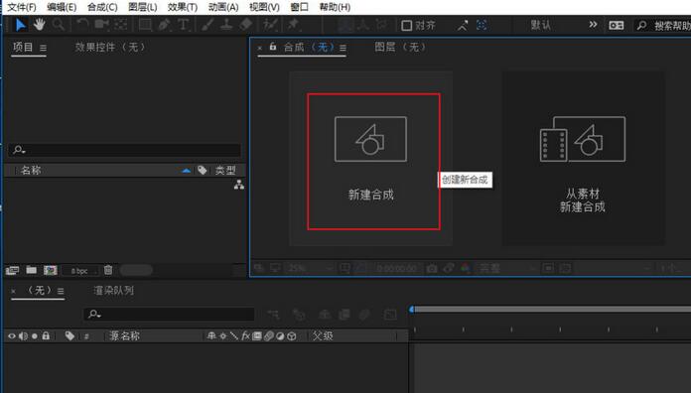
Task: Toggle the composition viewer lock icon
Action: pos(273,47)
